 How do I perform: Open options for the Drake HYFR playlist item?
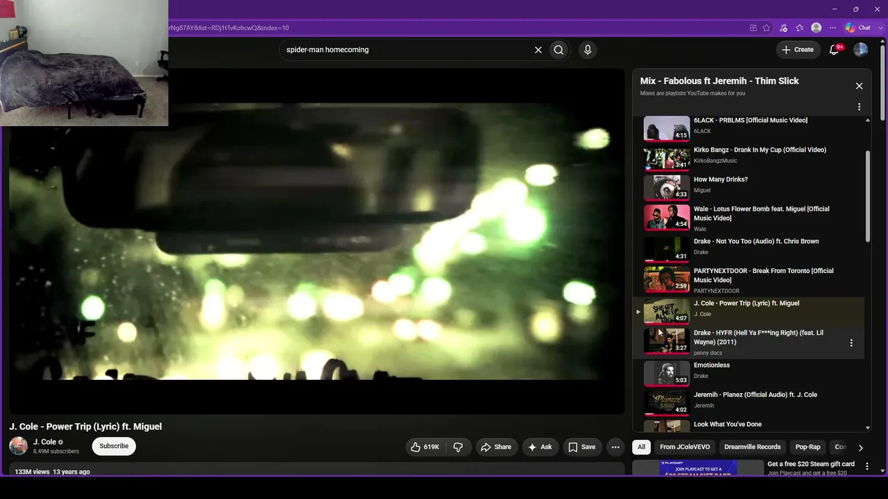point(851,343)
